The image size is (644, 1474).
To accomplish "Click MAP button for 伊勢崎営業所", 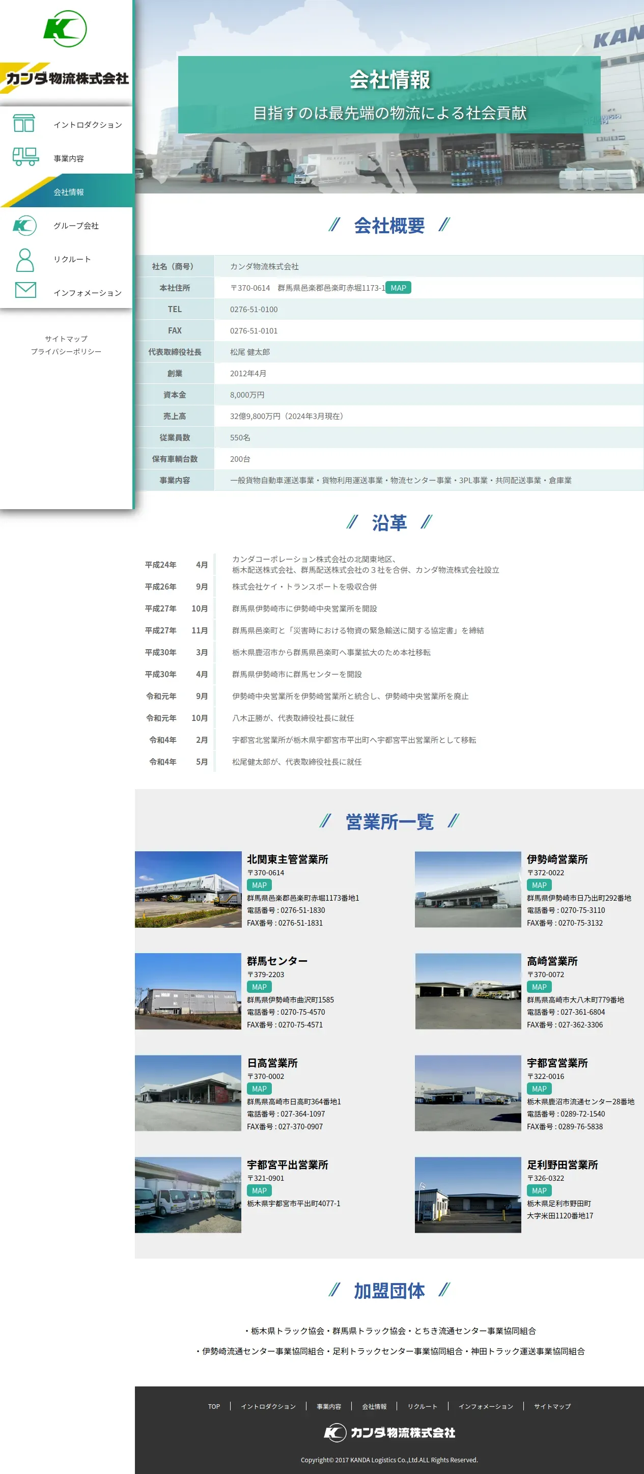I will point(539,884).
